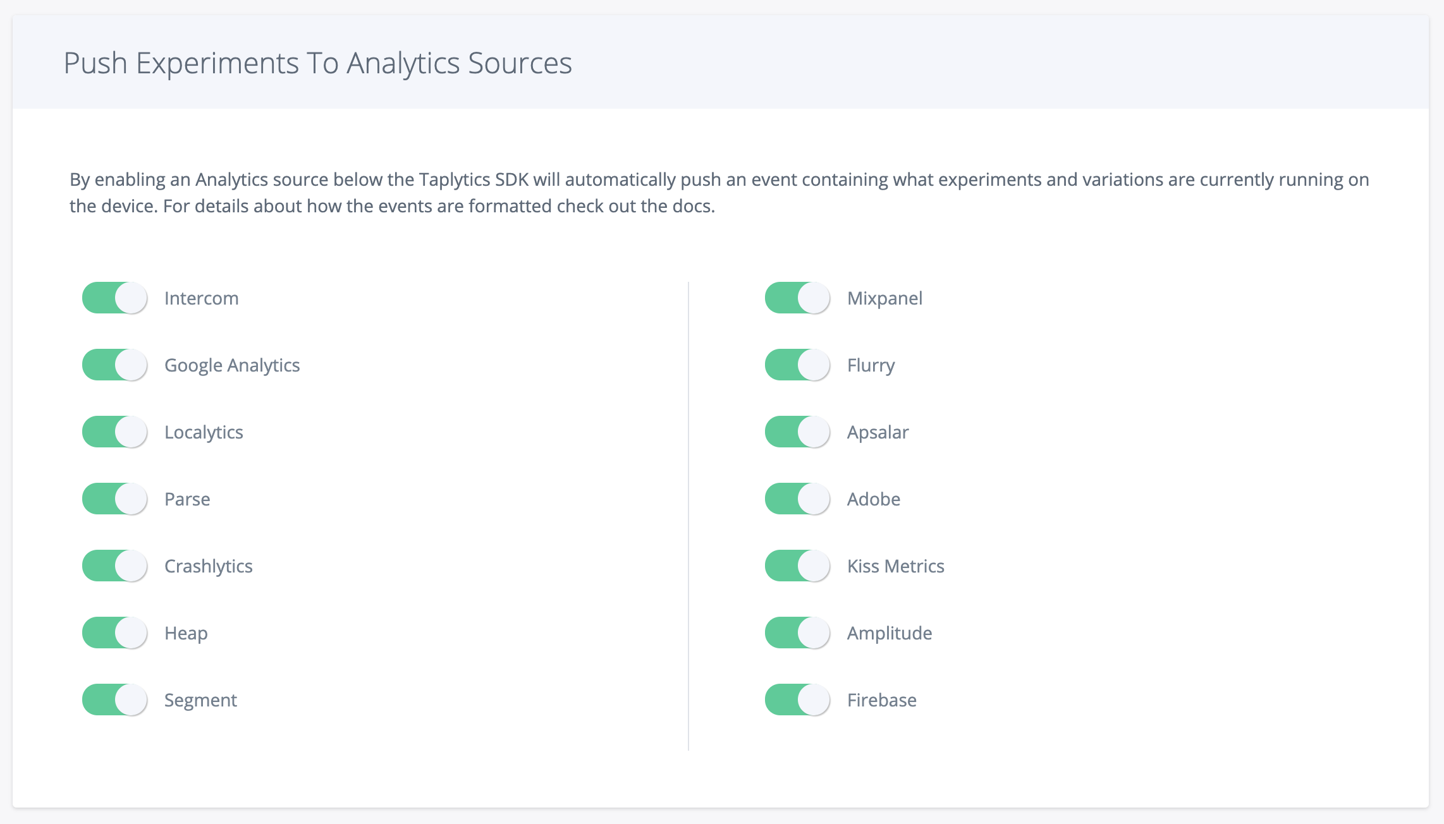Switch off the Firebase toggle

click(x=797, y=700)
